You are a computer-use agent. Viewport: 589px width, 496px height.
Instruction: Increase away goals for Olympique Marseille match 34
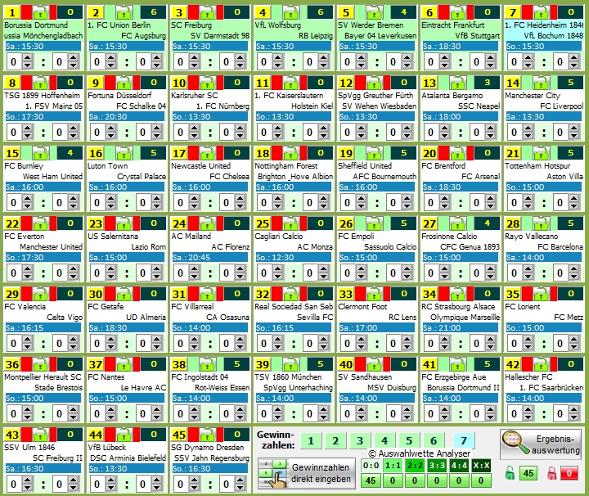[490, 340]
